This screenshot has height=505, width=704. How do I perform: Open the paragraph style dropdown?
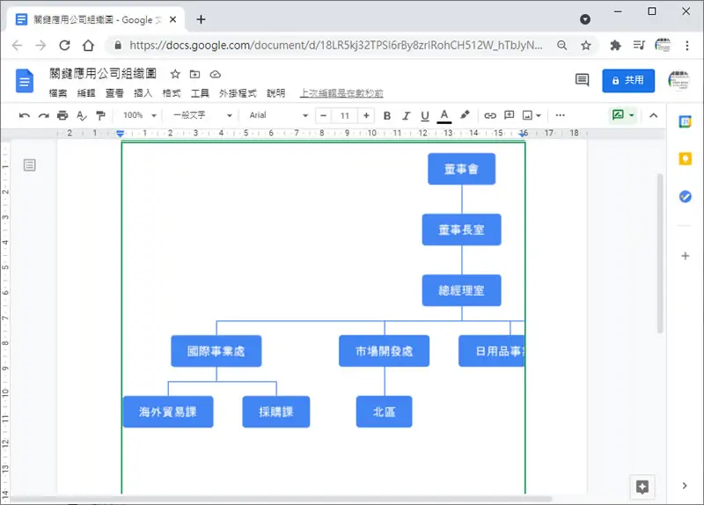(202, 115)
